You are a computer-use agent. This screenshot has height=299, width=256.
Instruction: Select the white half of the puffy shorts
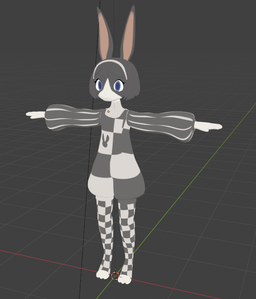coord(101,183)
